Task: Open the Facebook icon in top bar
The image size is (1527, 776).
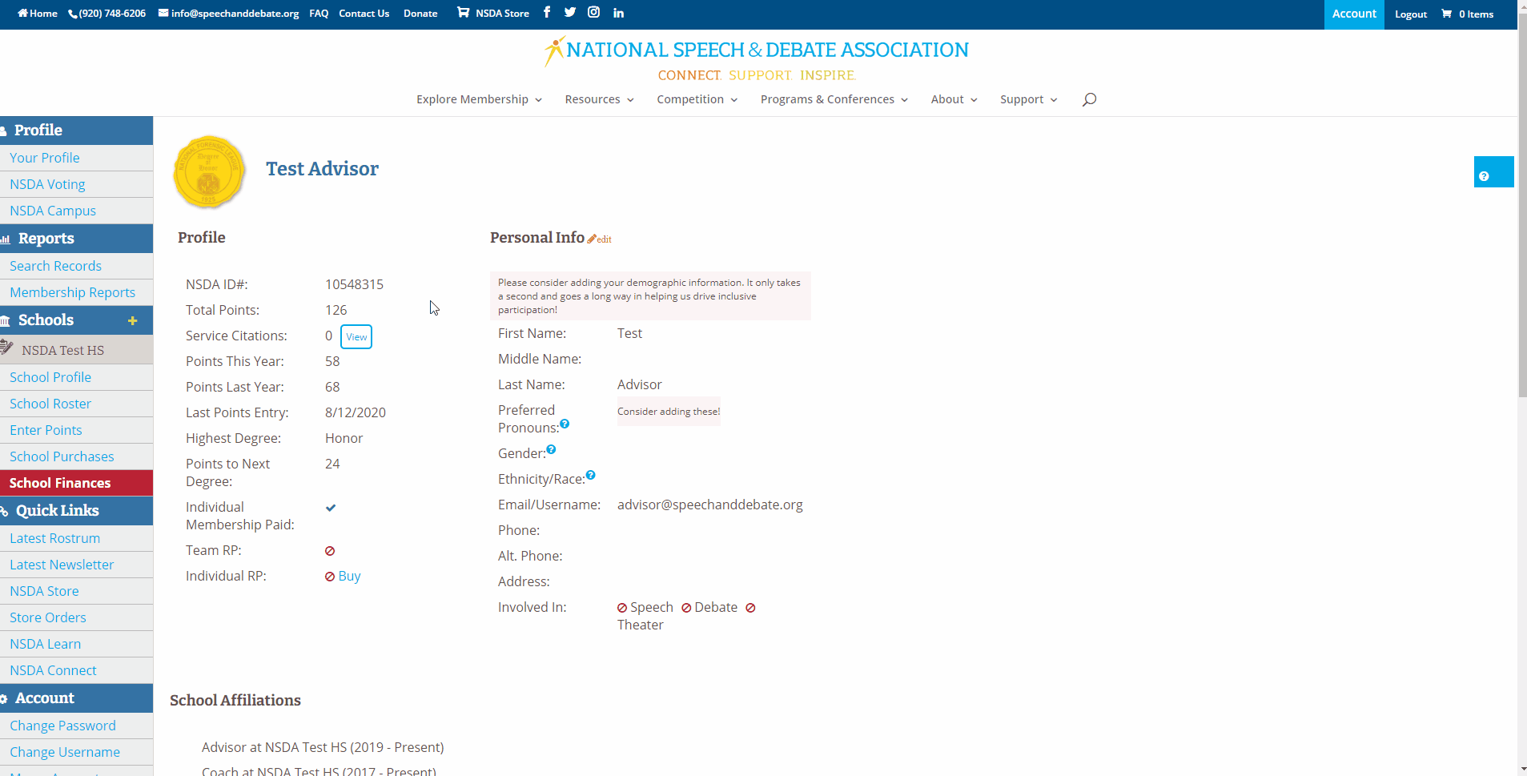Action: (547, 13)
